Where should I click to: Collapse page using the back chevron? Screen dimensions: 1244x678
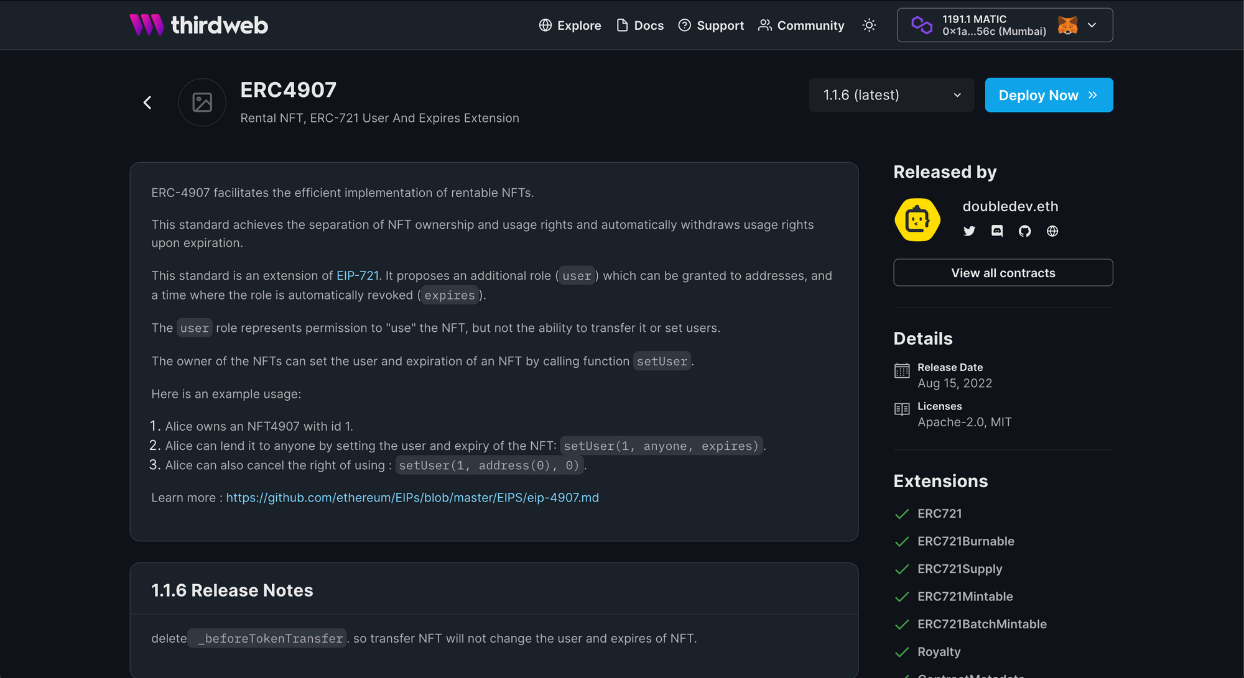click(147, 102)
